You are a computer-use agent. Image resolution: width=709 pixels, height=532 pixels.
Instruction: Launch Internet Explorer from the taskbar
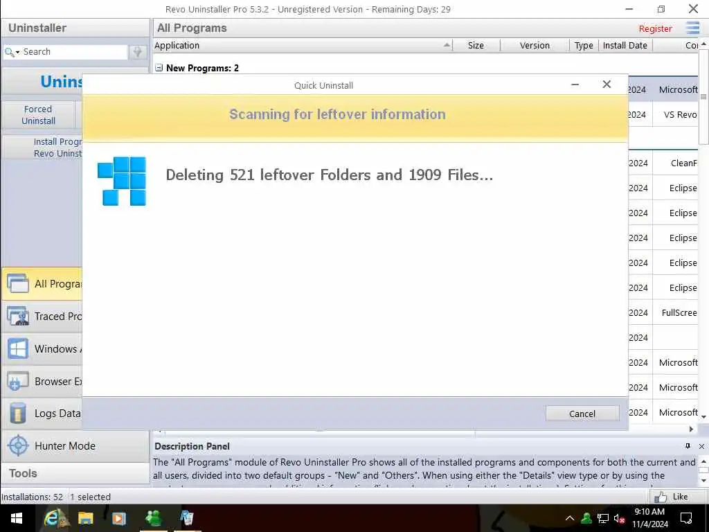51,518
